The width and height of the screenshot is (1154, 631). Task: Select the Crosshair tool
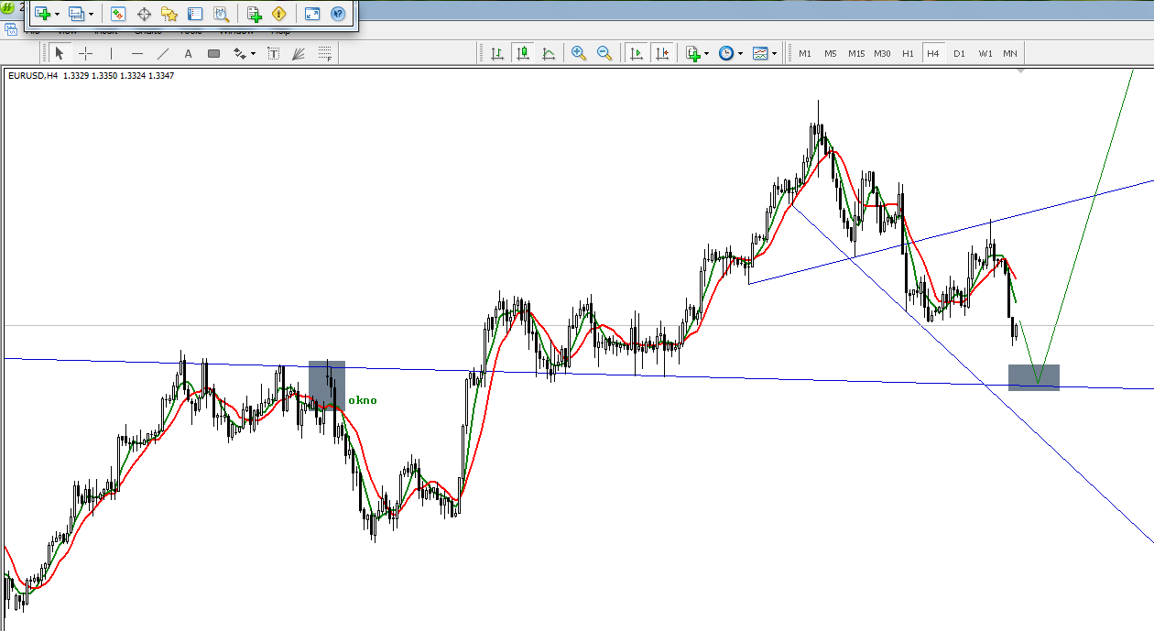85,53
